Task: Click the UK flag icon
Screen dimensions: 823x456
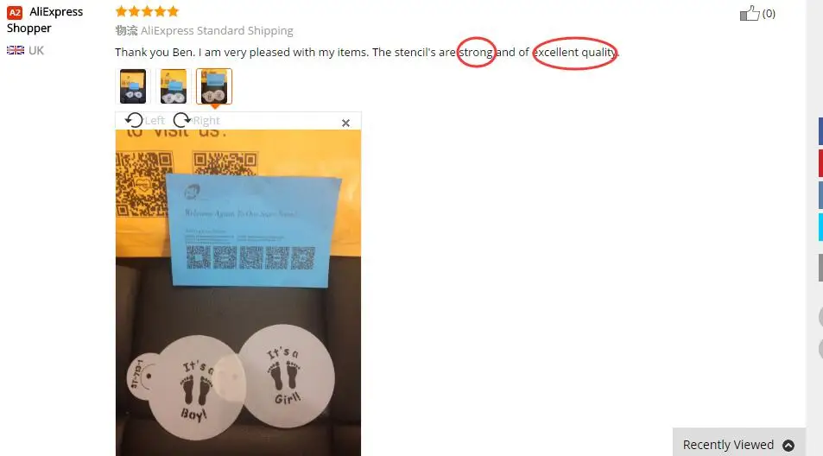Action: coord(16,50)
